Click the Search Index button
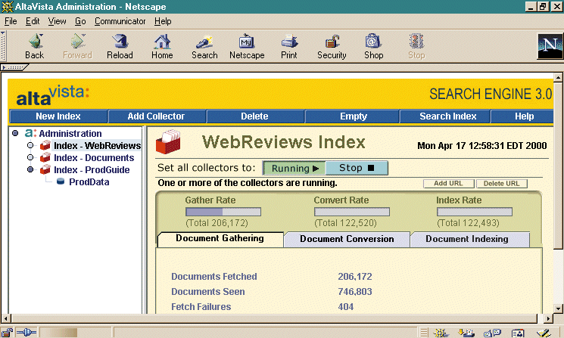 point(445,116)
